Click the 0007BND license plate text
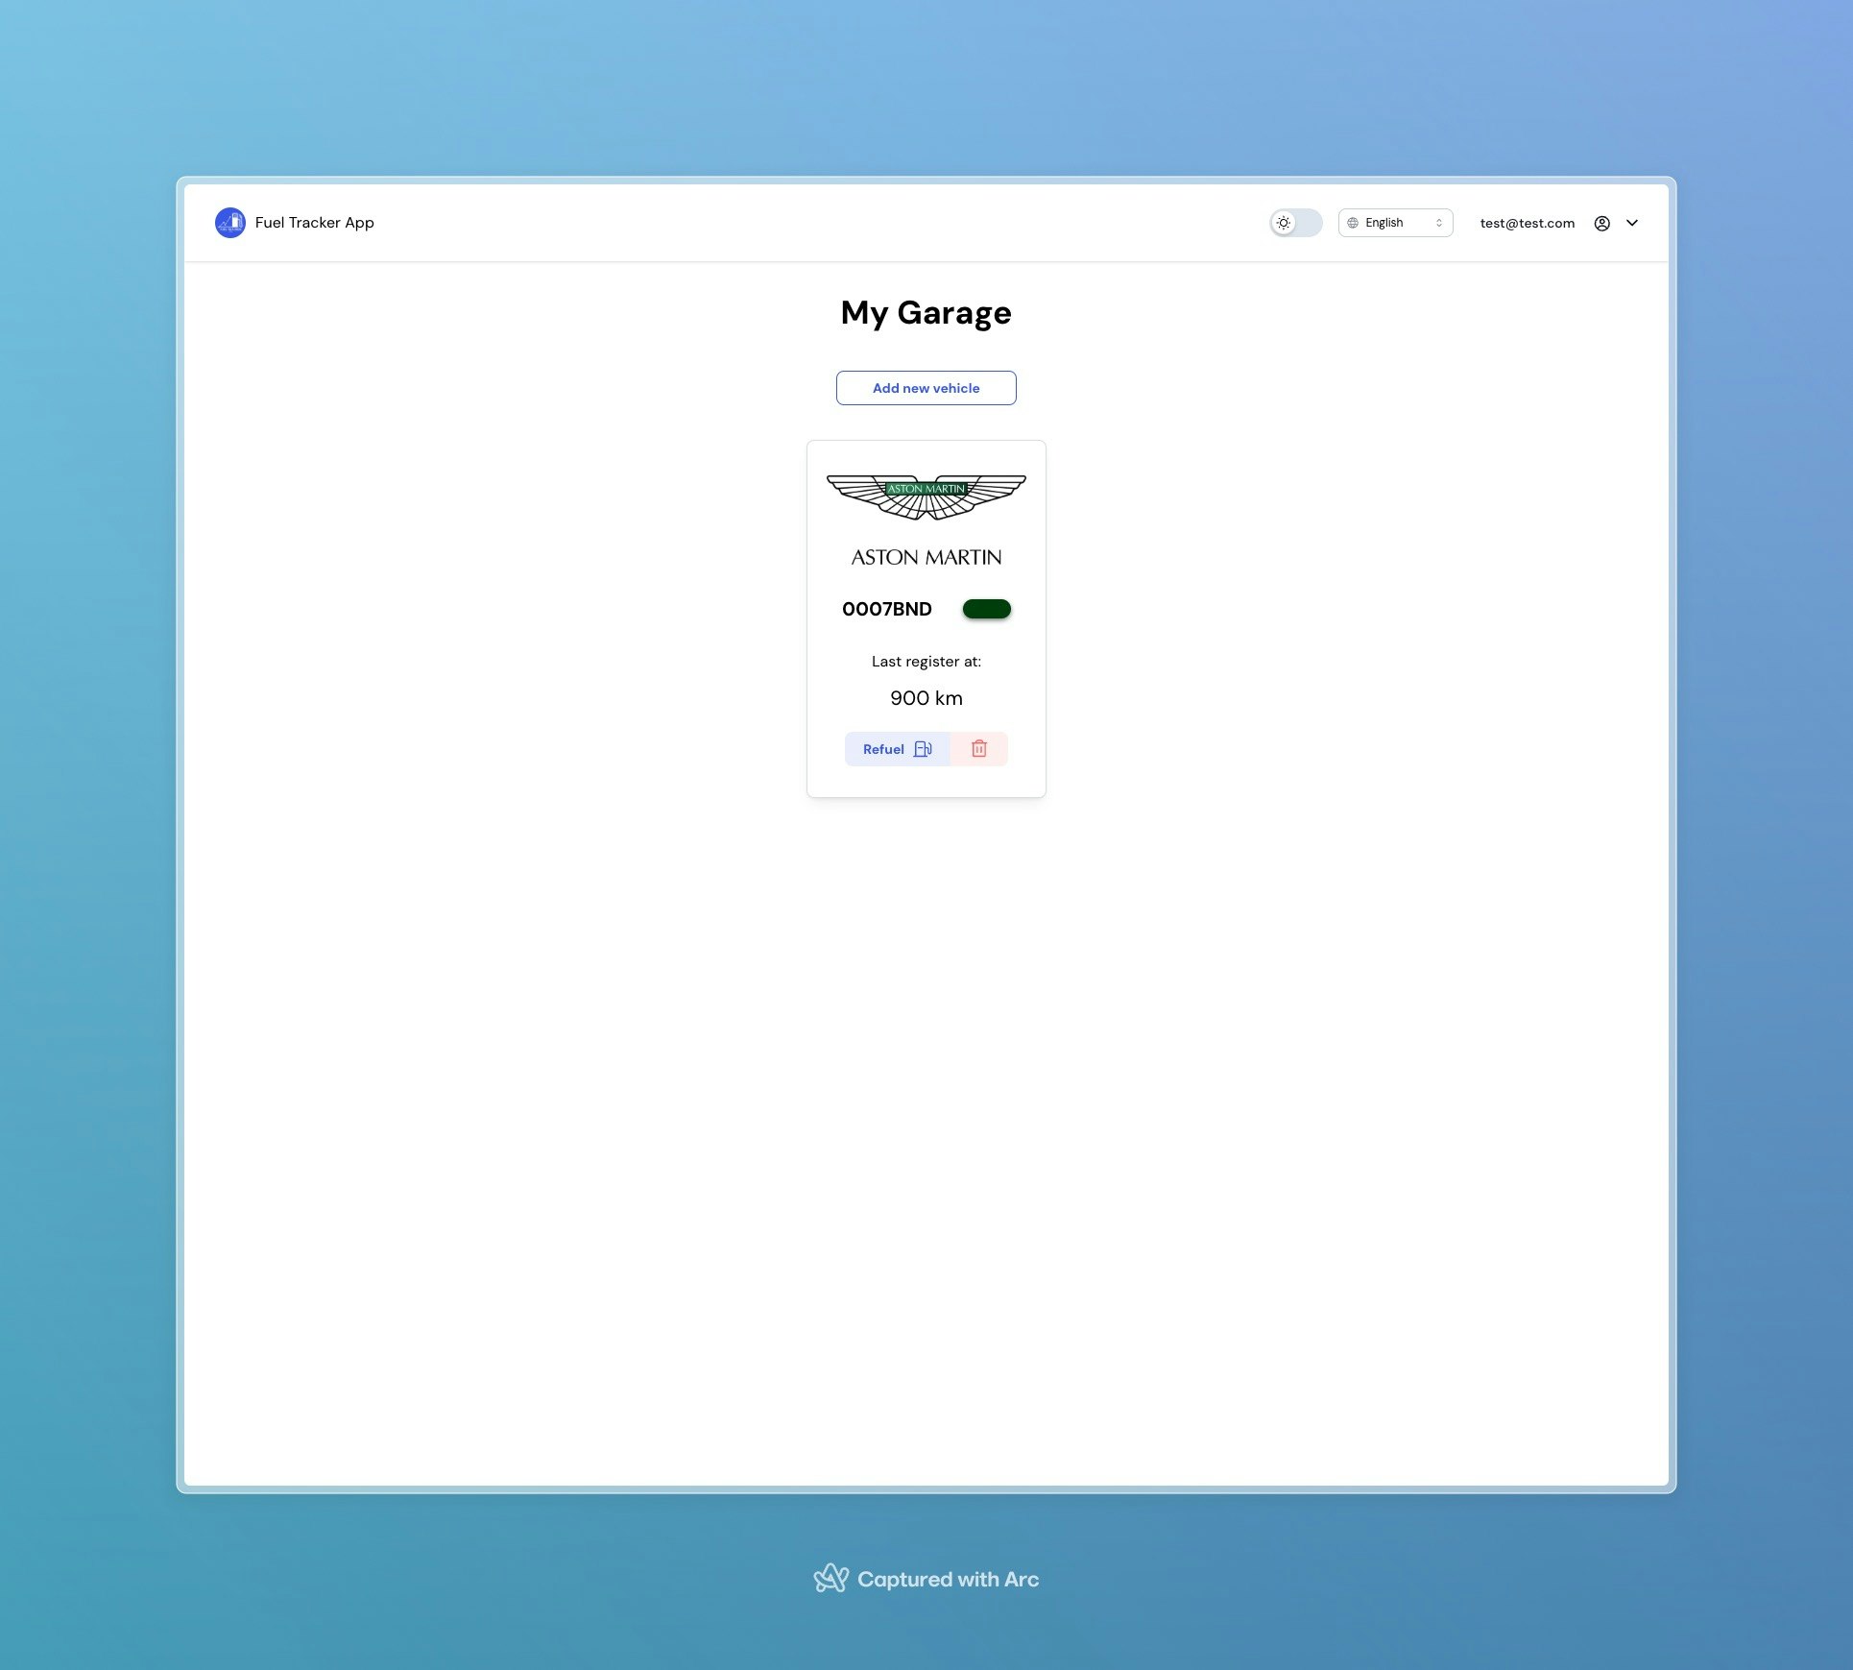Viewport: 1853px width, 1670px height. (x=887, y=609)
